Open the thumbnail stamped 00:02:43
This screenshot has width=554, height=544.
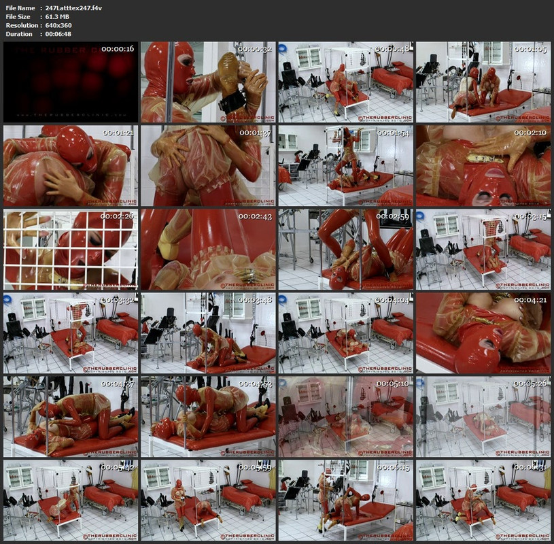click(208, 249)
